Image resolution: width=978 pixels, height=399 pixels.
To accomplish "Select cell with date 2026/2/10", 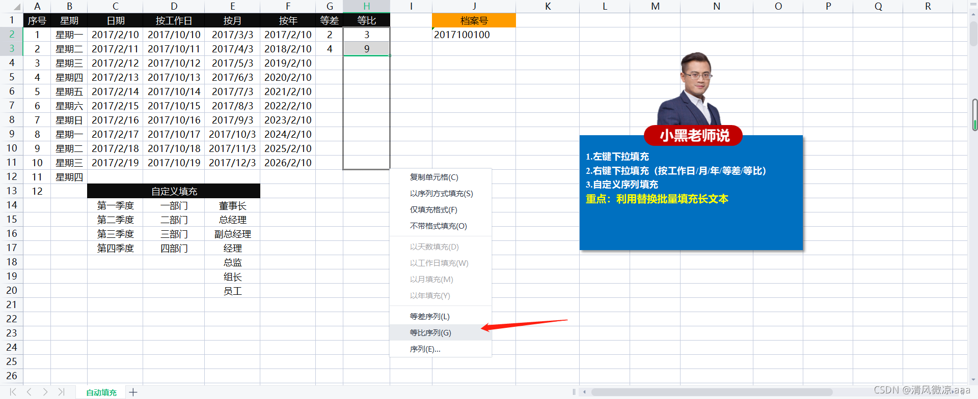I will [288, 163].
